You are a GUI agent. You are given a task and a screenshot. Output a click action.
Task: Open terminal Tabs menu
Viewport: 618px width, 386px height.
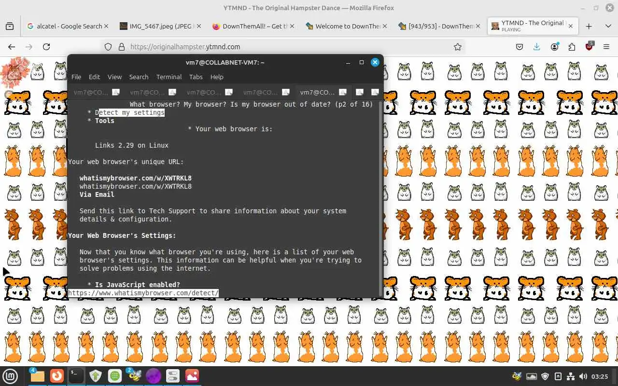point(196,77)
